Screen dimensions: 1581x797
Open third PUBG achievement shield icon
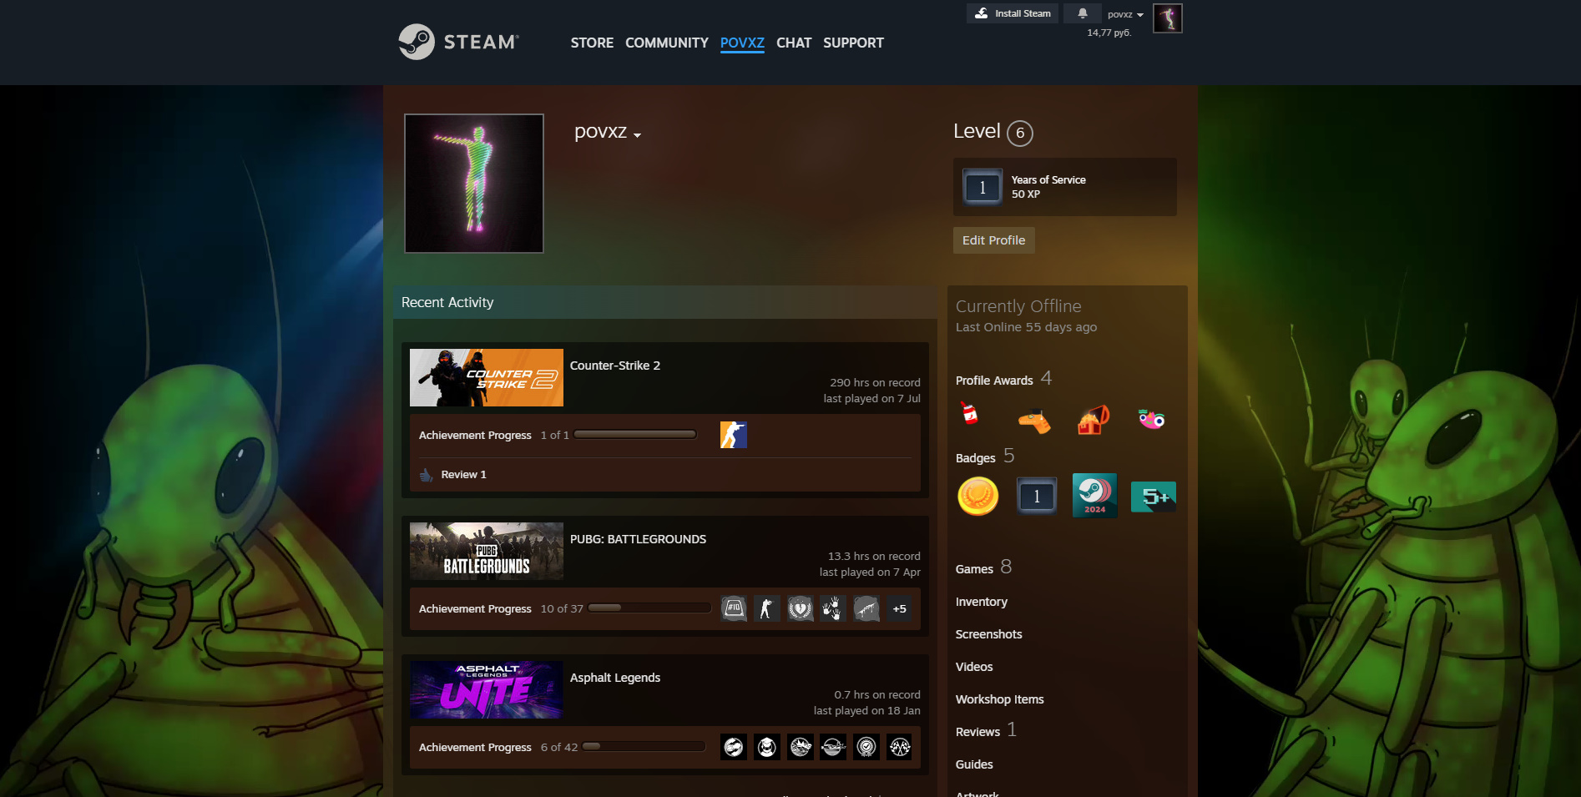800,608
